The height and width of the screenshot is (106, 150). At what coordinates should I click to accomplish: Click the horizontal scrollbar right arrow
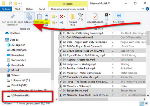click(144, 99)
